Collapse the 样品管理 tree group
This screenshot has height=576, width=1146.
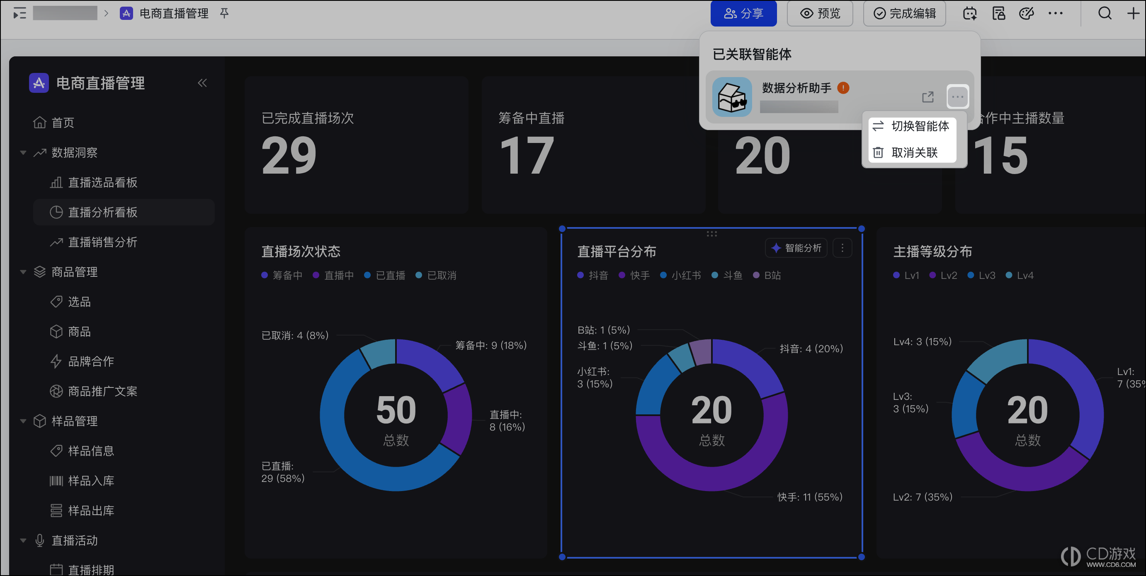(x=23, y=421)
